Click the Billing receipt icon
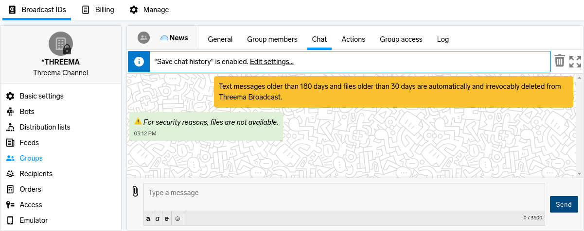Viewport: 584px width, 231px height. pyautogui.click(x=86, y=10)
